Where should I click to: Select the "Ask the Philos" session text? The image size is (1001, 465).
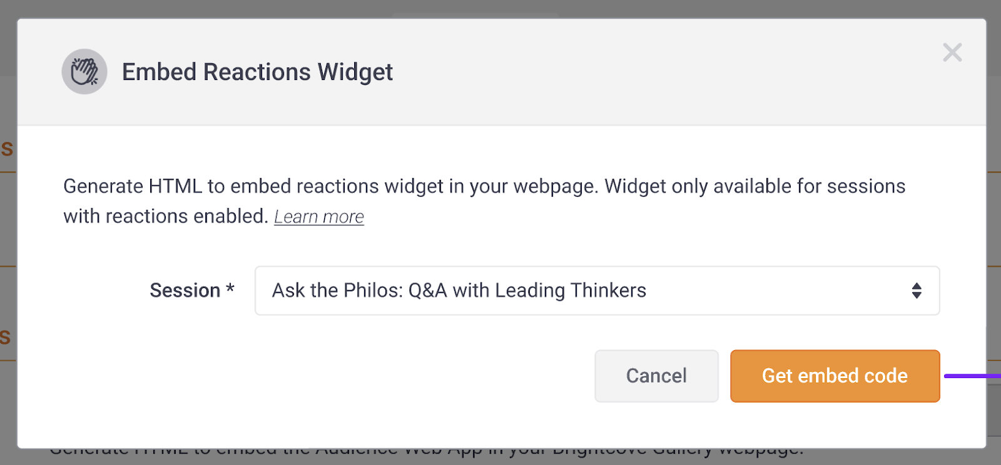[459, 291]
